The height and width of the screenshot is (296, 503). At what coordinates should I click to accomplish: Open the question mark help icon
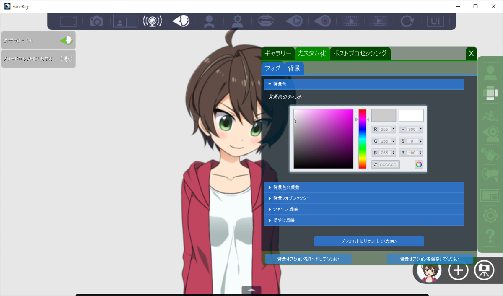click(490, 237)
